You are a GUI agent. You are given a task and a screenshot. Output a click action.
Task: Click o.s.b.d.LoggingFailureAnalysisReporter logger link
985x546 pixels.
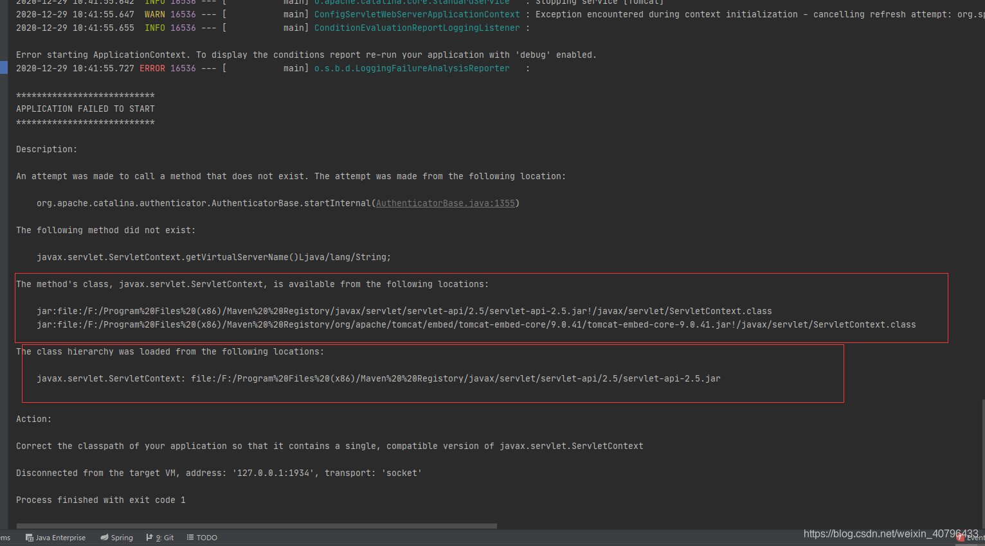point(411,68)
